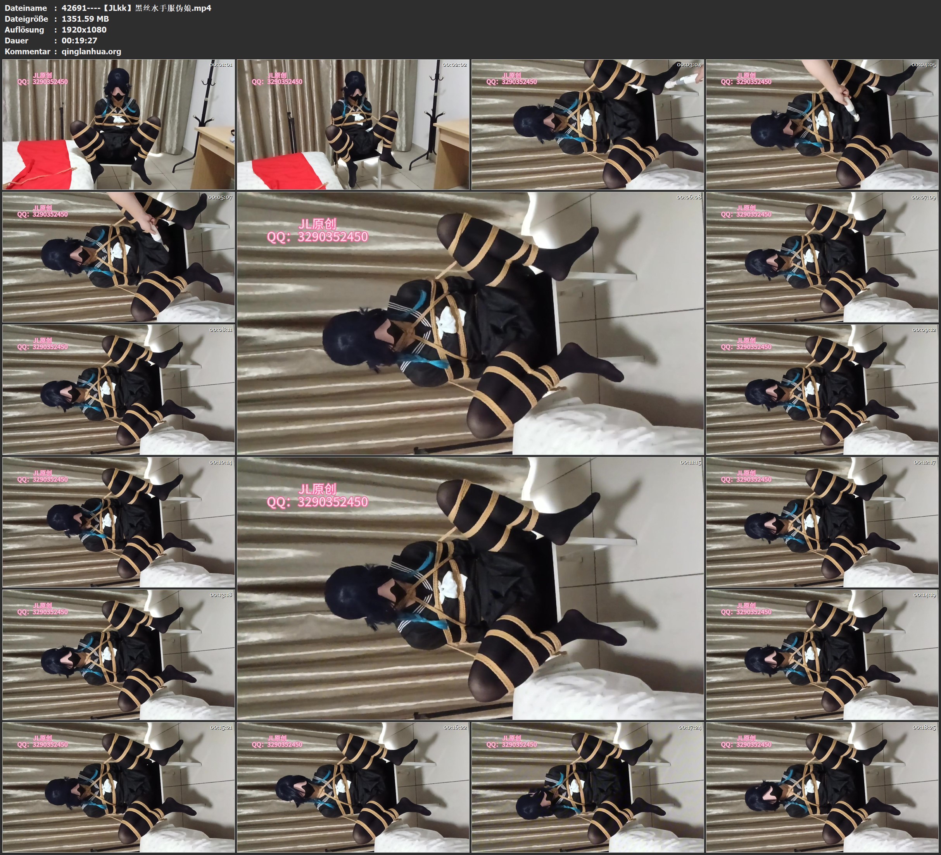Click the thumbnail stamped 00:16:22
Image resolution: width=941 pixels, height=855 pixels.
353,787
